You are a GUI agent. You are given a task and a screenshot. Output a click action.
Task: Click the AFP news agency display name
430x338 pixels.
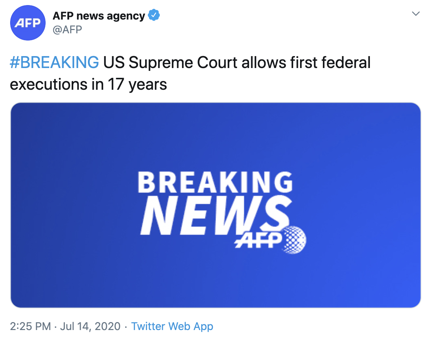coord(98,16)
